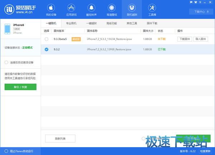Open Ringtones (酷炫铃声) bell icon
This screenshot has width=215, height=155.
[91, 8]
